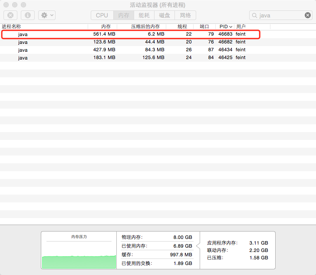The width and height of the screenshot is (316, 275).
Task: Switch to the CPU tab
Action: [x=102, y=15]
